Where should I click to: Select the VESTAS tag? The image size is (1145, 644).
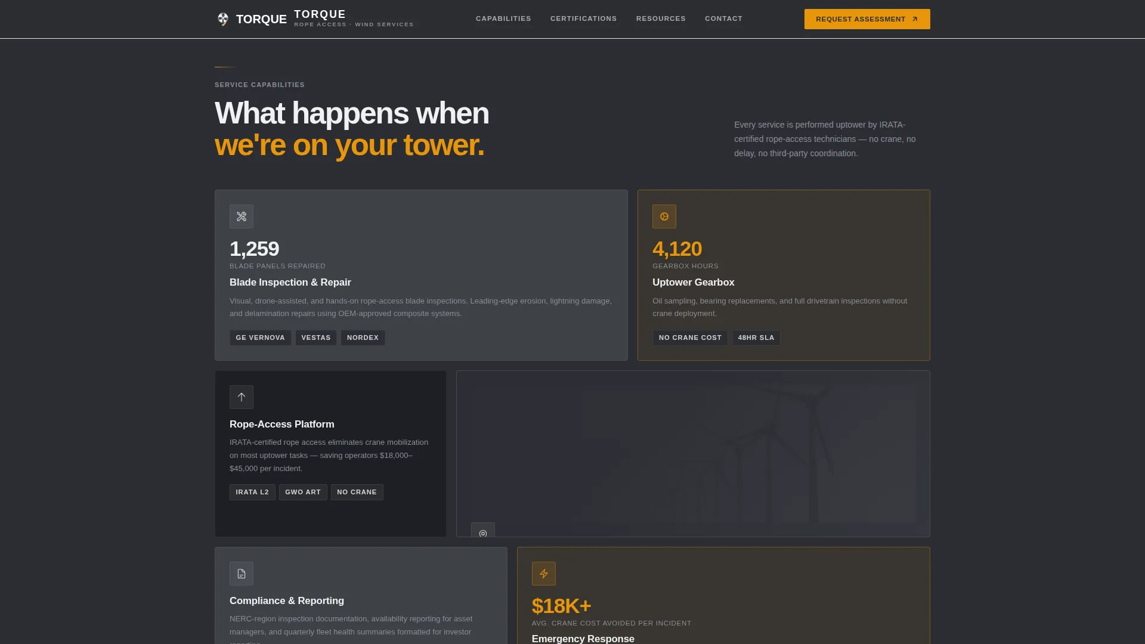316,338
